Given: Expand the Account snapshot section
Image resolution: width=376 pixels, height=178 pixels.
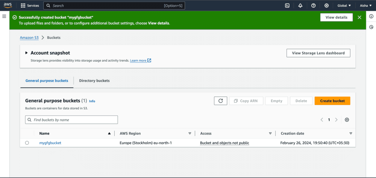Looking at the screenshot, I should tap(26, 53).
